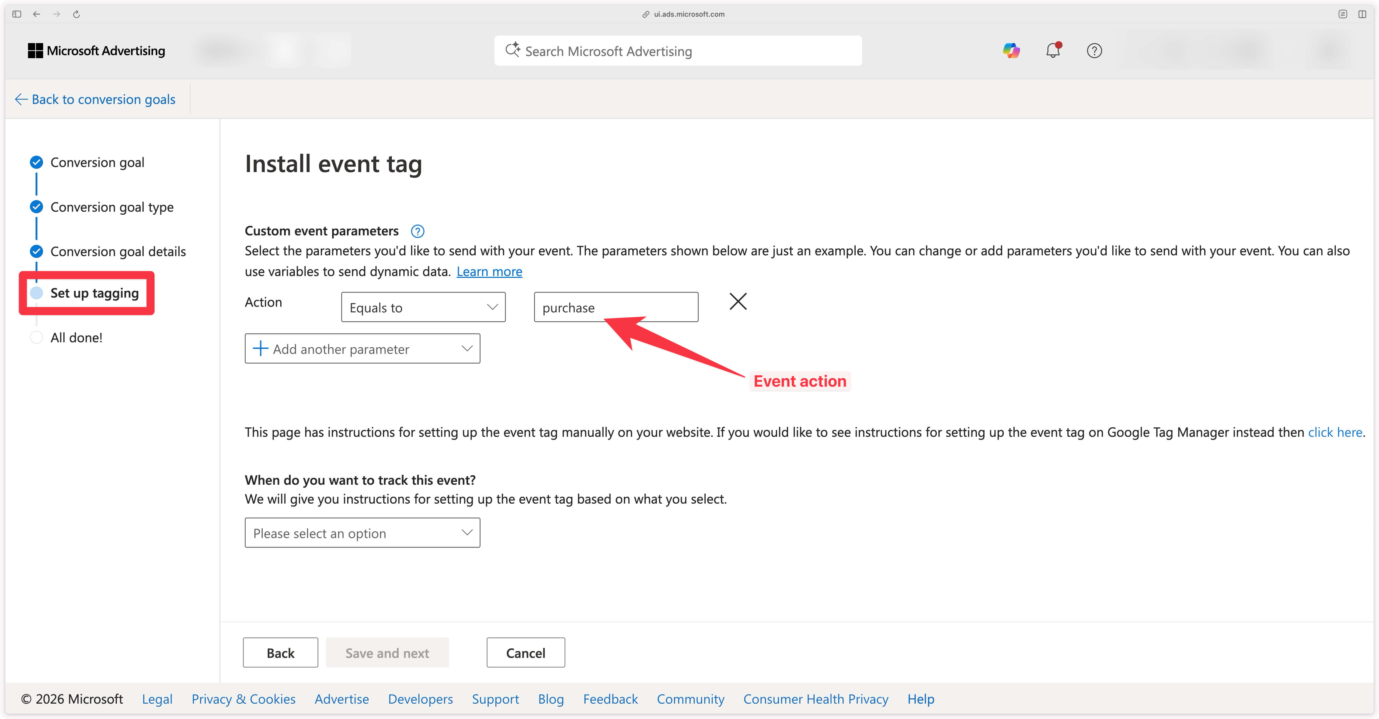
Task: Click the purchase action value field
Action: pos(616,307)
